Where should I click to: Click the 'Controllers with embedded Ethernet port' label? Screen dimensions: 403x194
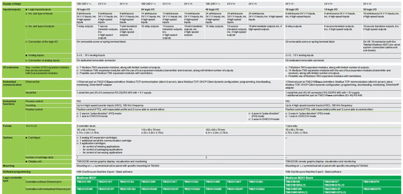coord(48,189)
